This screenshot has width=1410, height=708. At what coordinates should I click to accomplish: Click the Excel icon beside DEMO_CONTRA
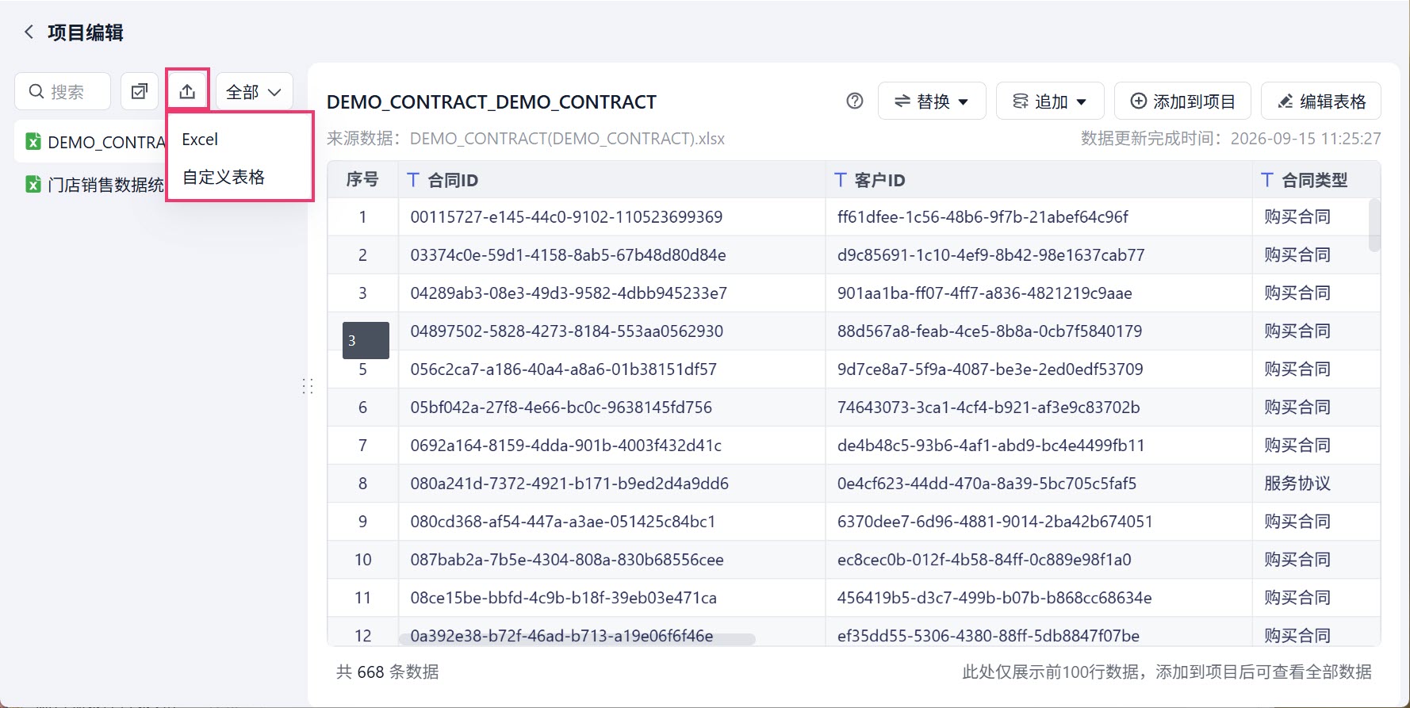[33, 141]
